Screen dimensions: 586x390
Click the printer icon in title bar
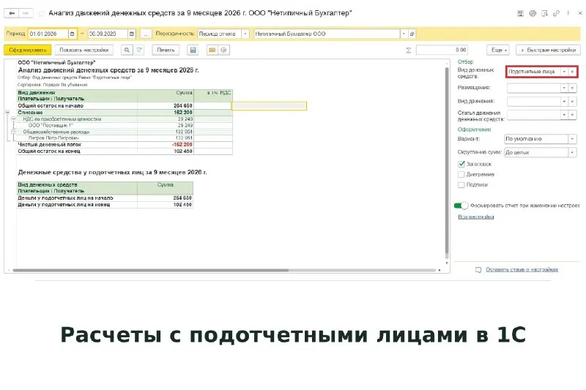click(x=533, y=13)
